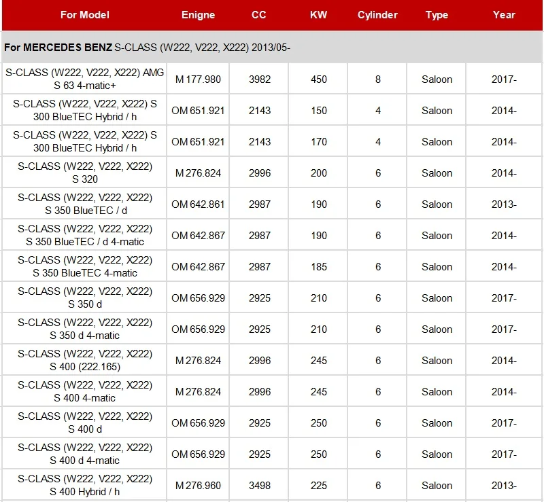Click cylinder value 4 in the 150 KW row

point(378,111)
